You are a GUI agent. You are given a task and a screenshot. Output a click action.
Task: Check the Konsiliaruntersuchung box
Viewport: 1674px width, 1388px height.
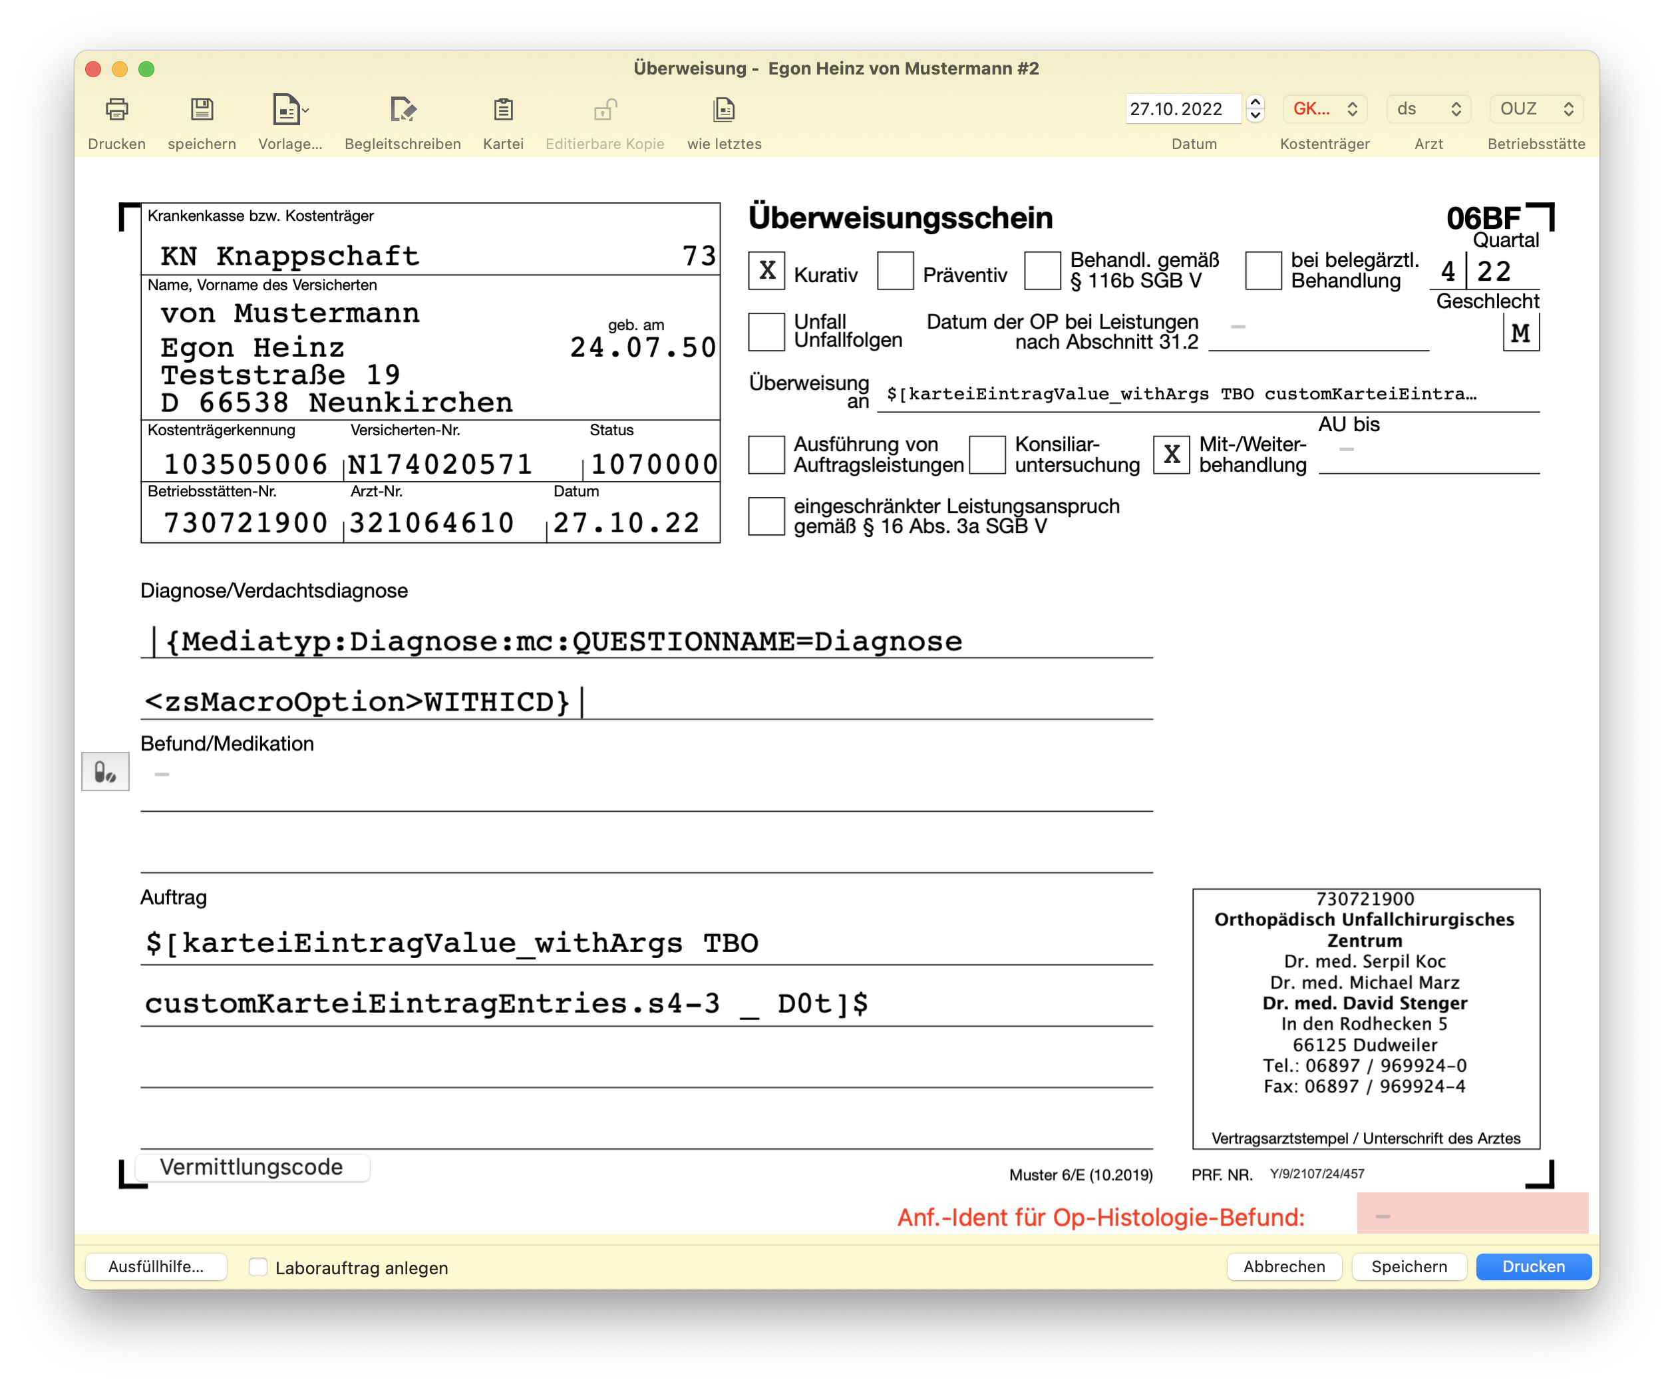coord(987,455)
